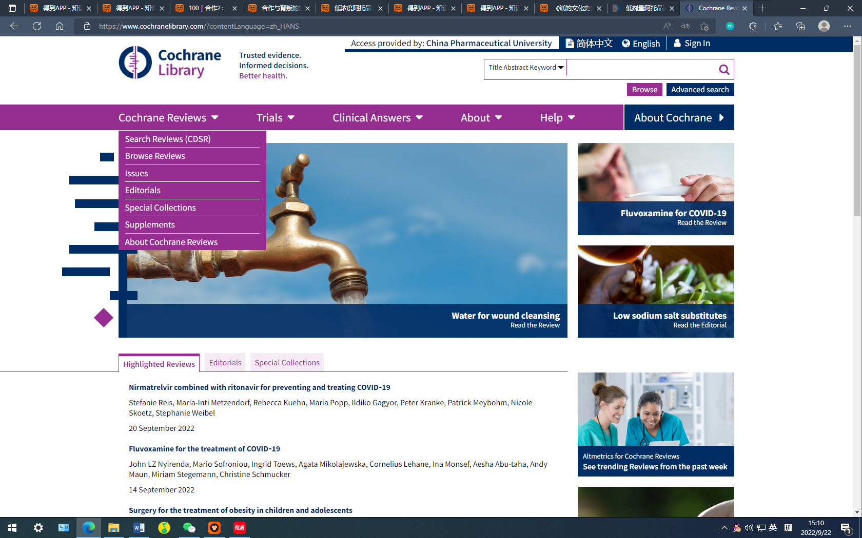Click the Cochrane Library logo

(170, 63)
